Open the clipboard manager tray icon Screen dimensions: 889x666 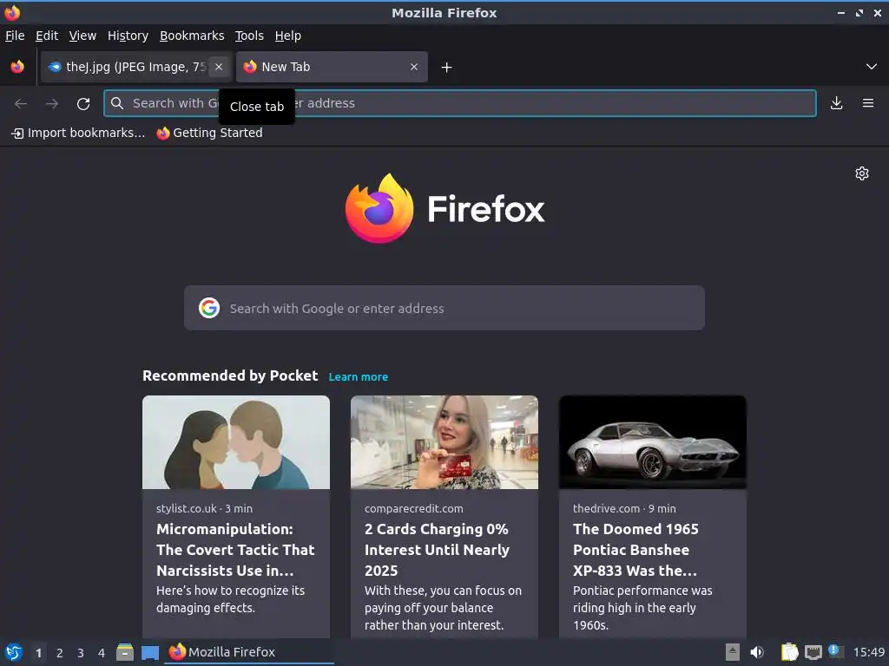(x=789, y=652)
